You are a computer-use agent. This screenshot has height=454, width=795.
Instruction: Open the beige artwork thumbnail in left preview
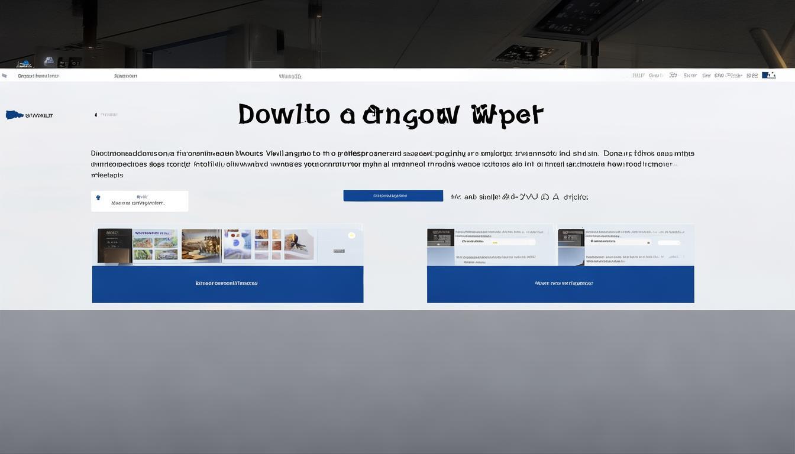(201, 245)
